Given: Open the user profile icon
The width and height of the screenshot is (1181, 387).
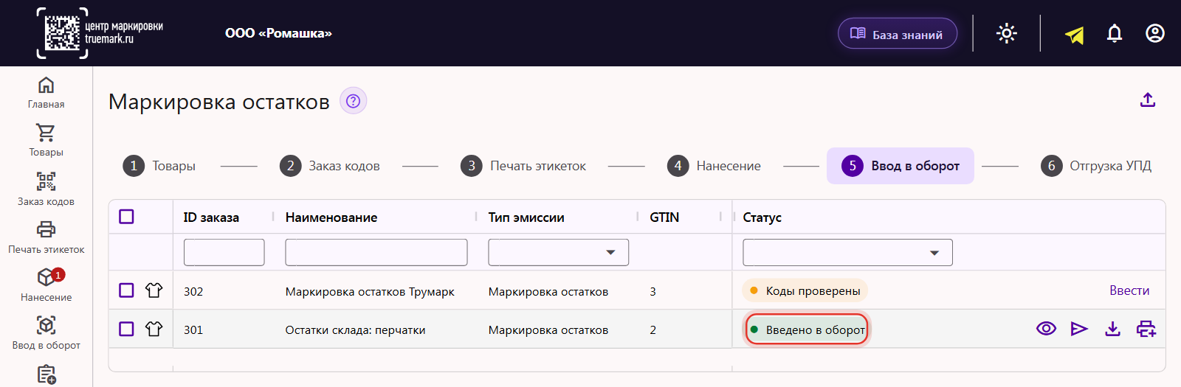Looking at the screenshot, I should click(1155, 33).
